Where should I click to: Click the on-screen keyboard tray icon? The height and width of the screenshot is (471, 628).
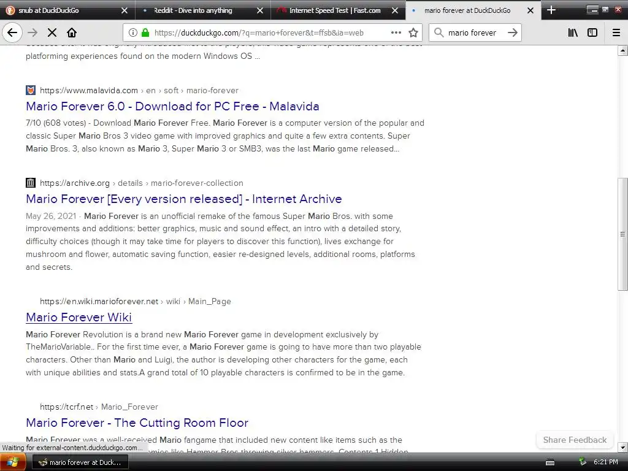(550, 462)
